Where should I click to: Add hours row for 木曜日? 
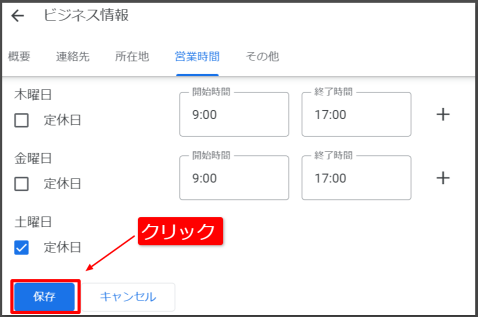443,115
